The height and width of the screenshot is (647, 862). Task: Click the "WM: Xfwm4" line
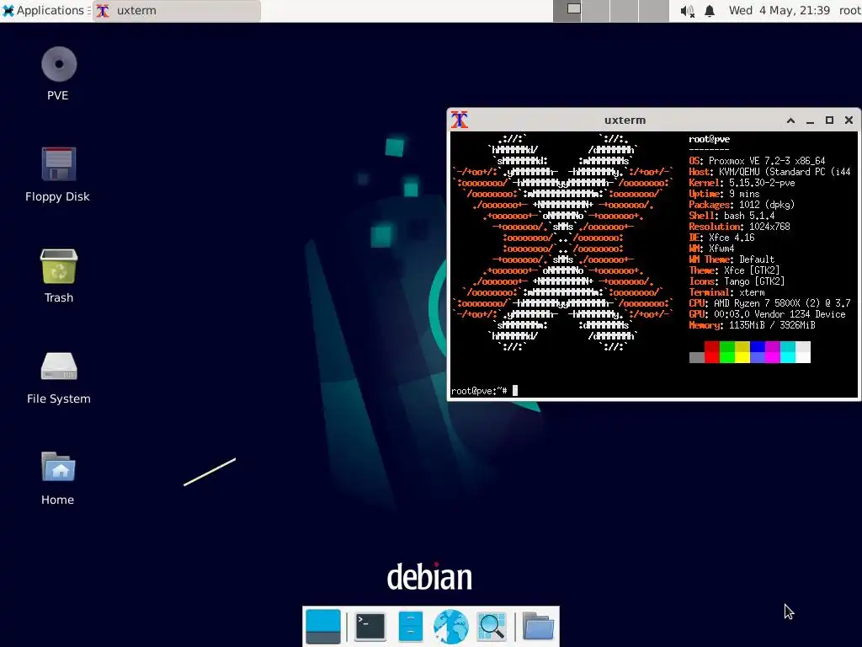[711, 249]
